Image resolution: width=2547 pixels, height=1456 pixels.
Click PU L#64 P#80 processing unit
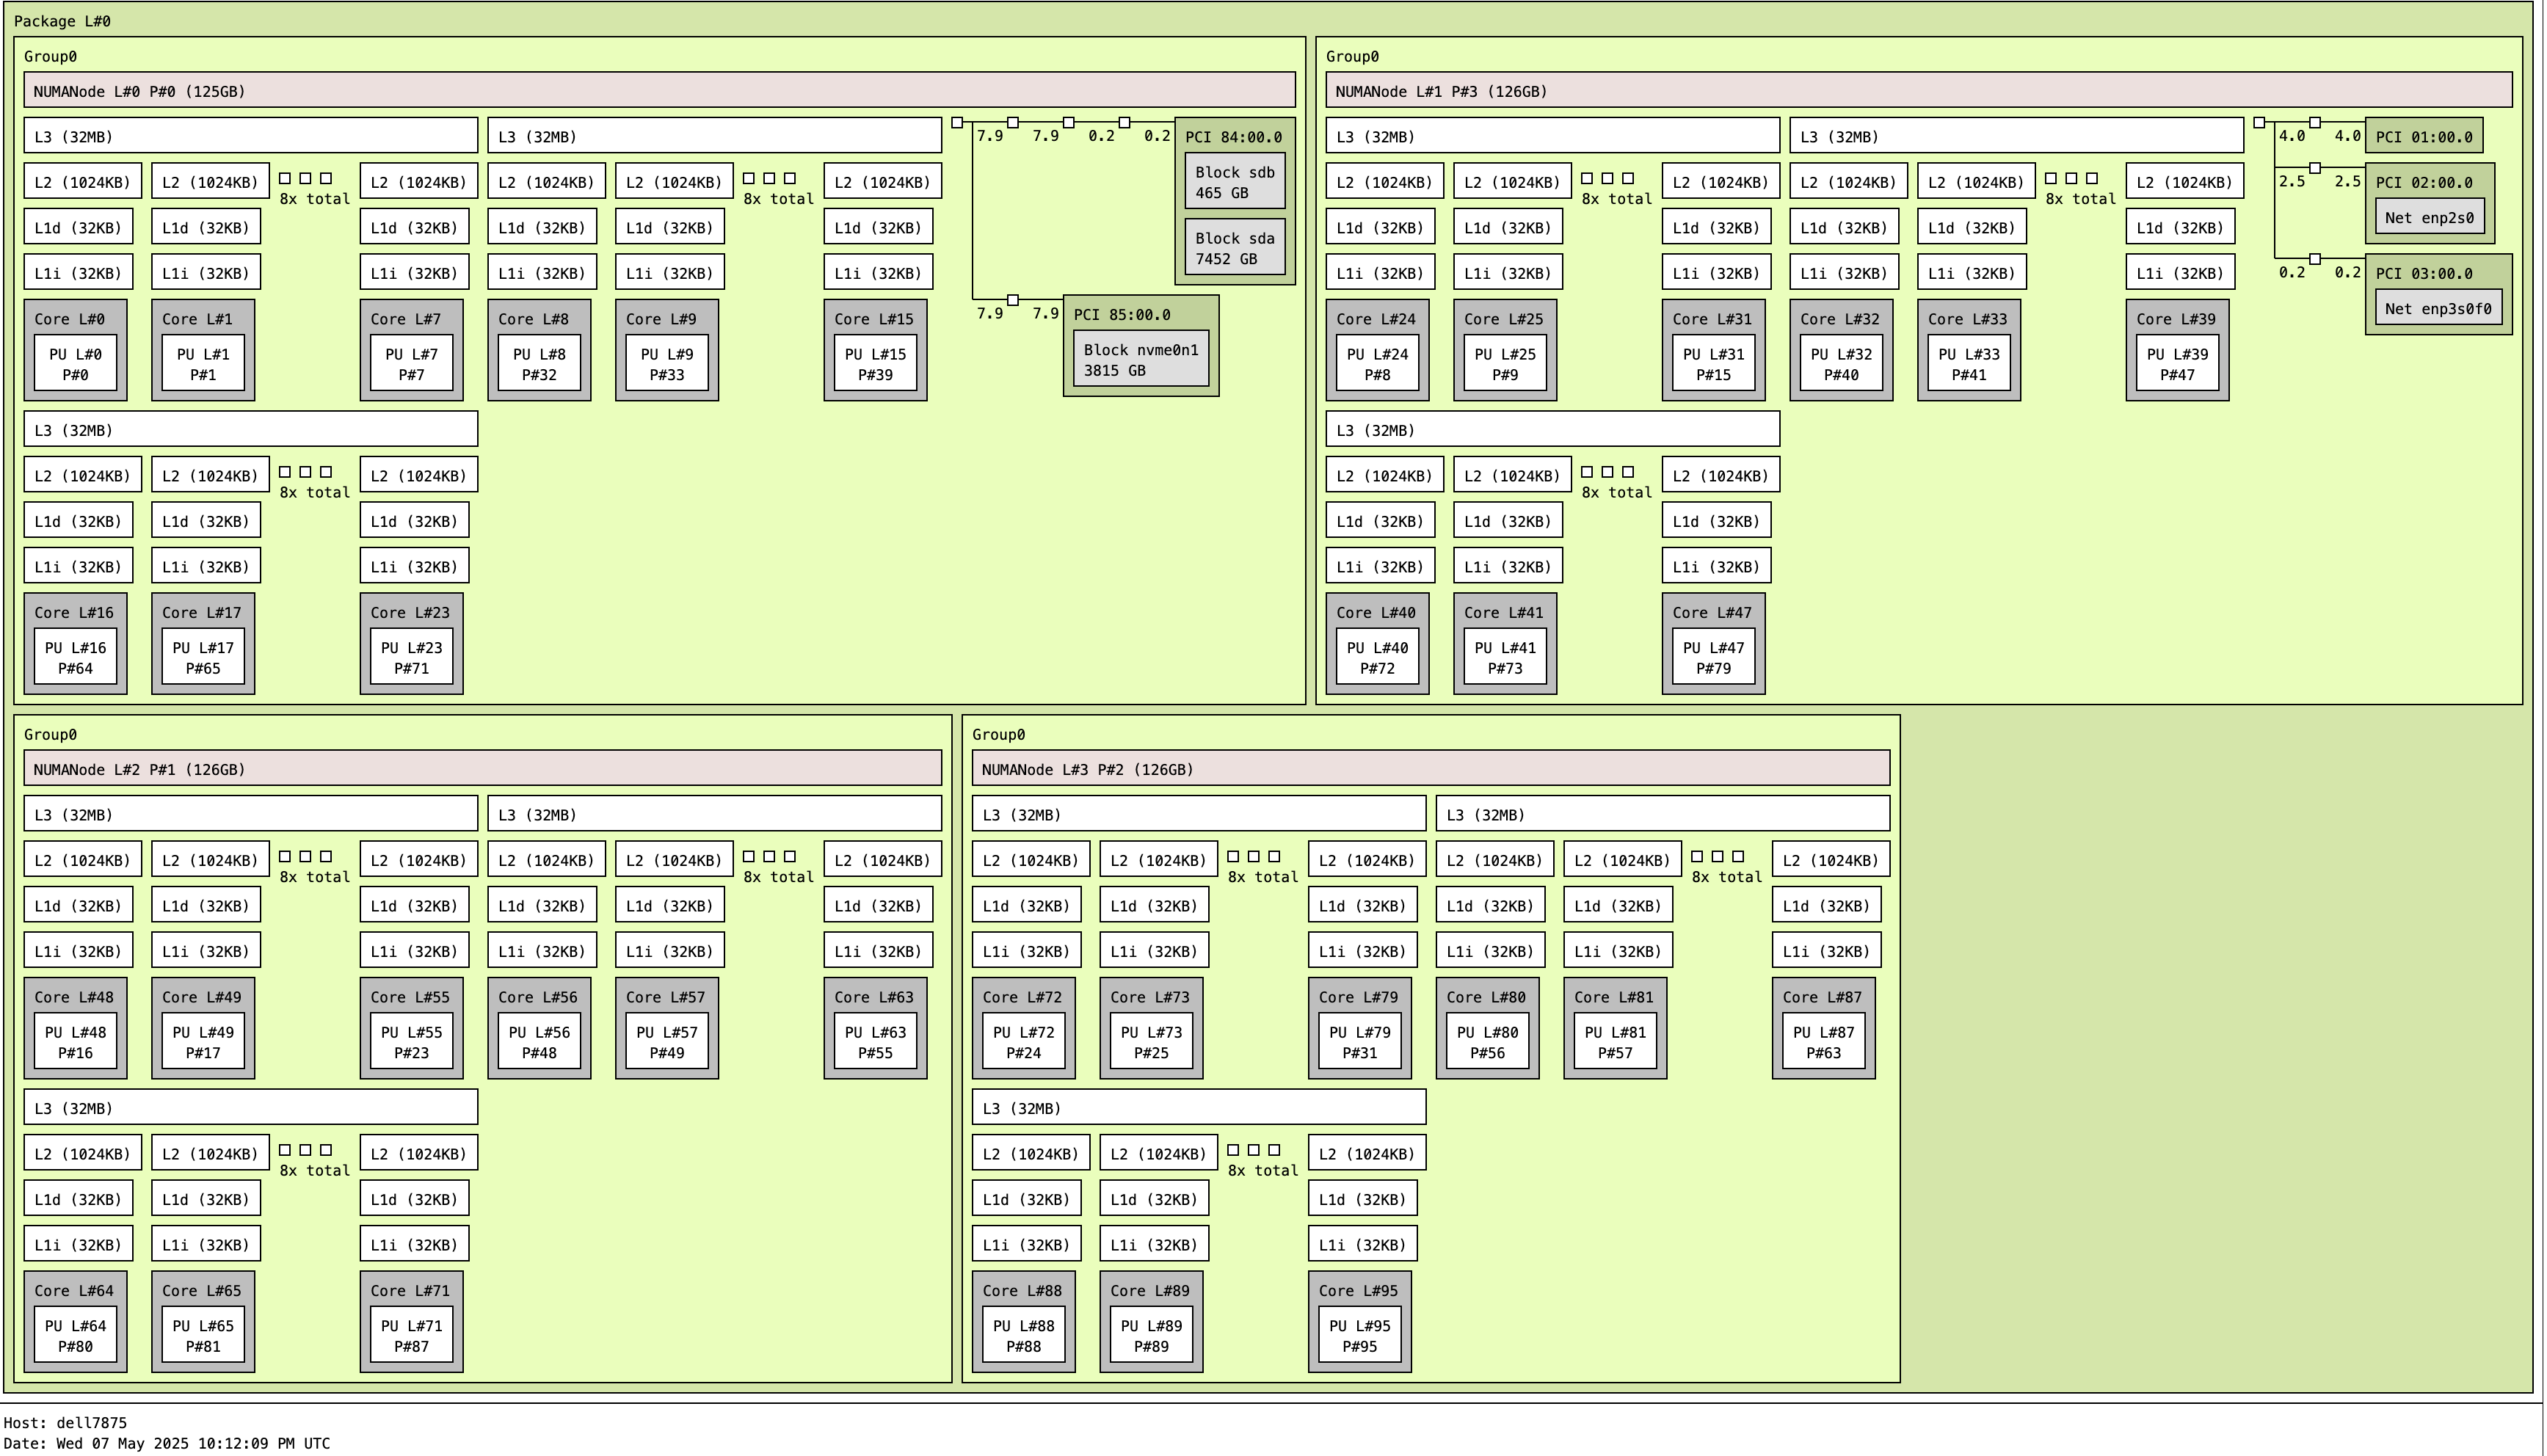pos(75,1336)
